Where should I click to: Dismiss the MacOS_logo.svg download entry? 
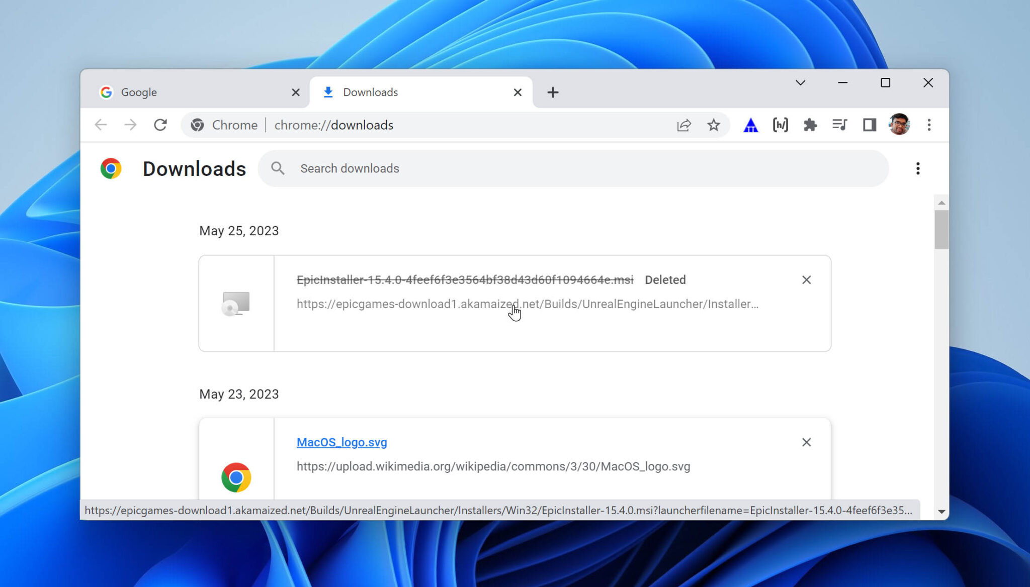(x=807, y=442)
